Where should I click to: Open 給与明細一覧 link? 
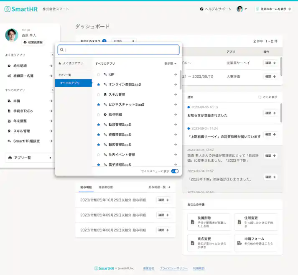click(159, 187)
